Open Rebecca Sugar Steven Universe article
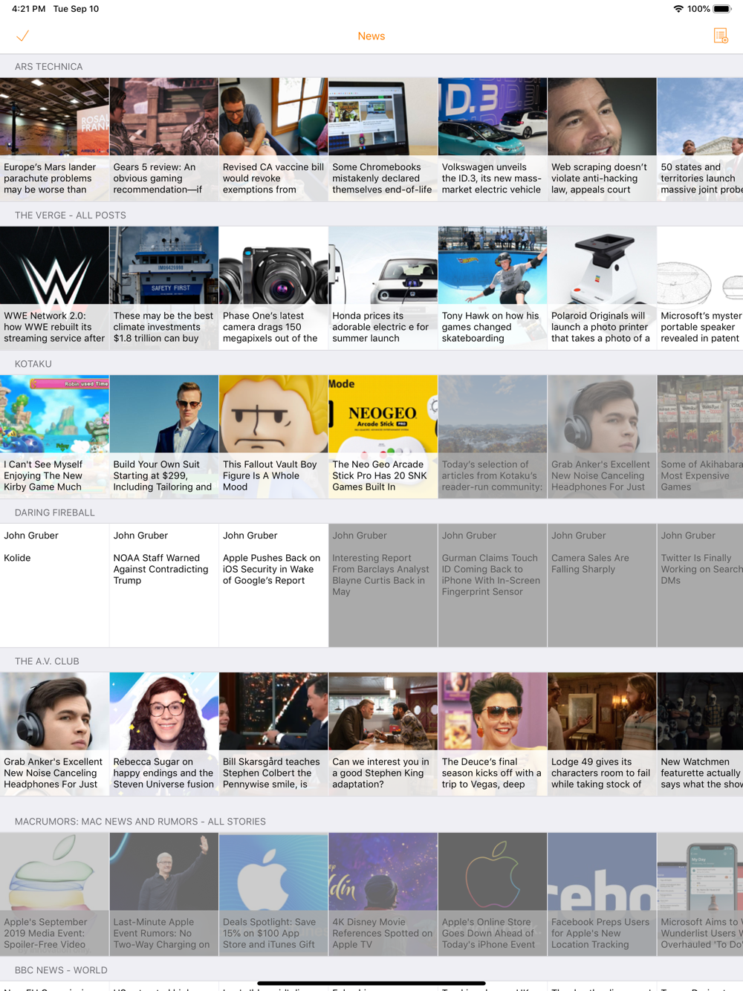The width and height of the screenshot is (743, 991). (x=164, y=734)
